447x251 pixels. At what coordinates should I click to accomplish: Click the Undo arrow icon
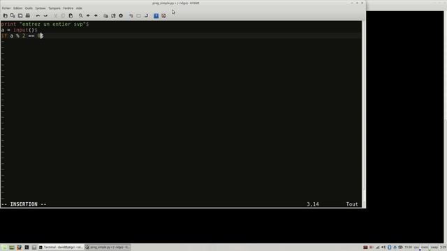[x=38, y=15]
